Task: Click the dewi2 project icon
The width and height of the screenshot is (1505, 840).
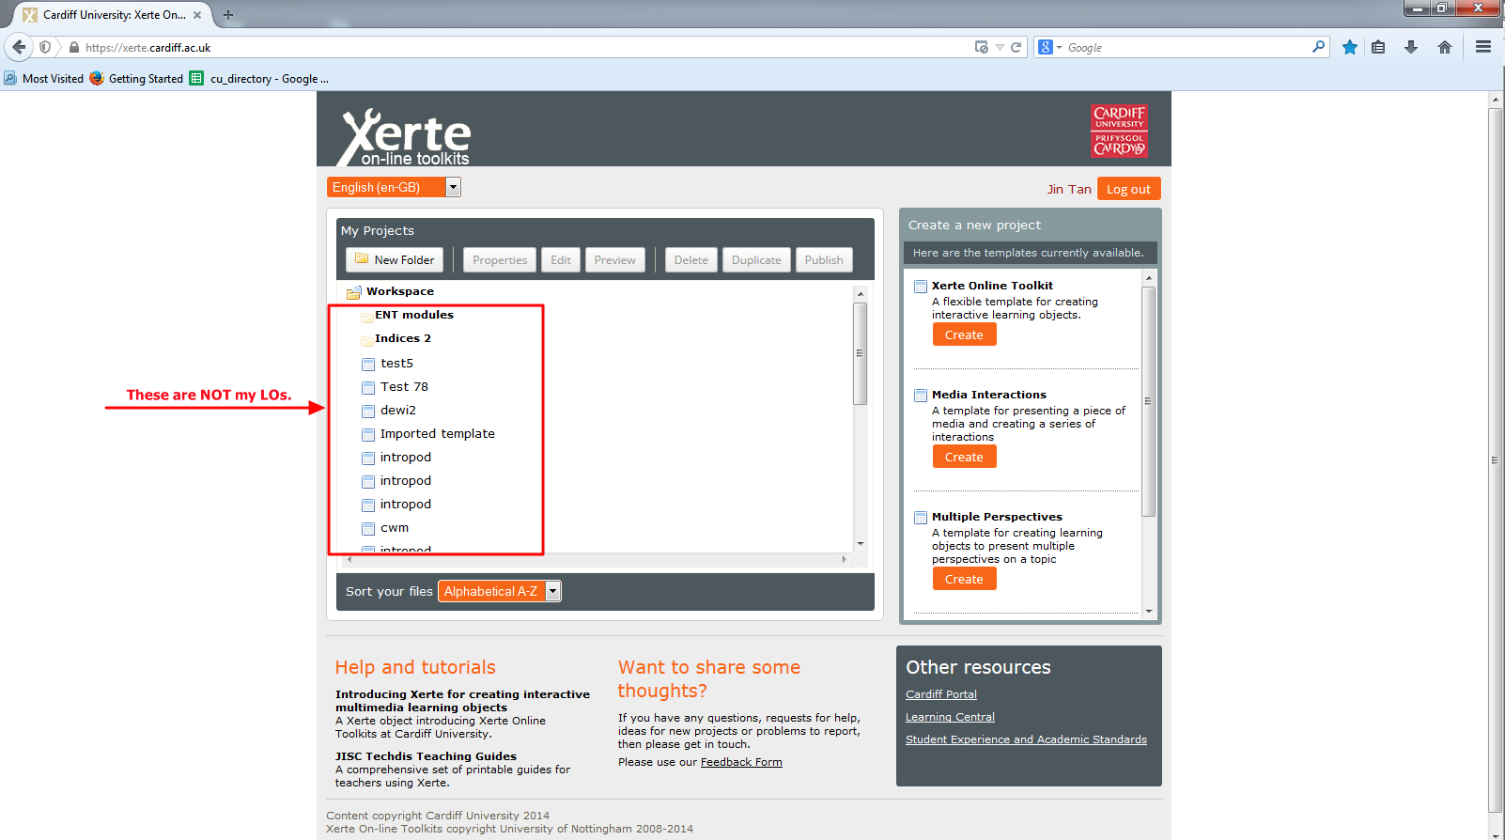Action: coord(368,411)
